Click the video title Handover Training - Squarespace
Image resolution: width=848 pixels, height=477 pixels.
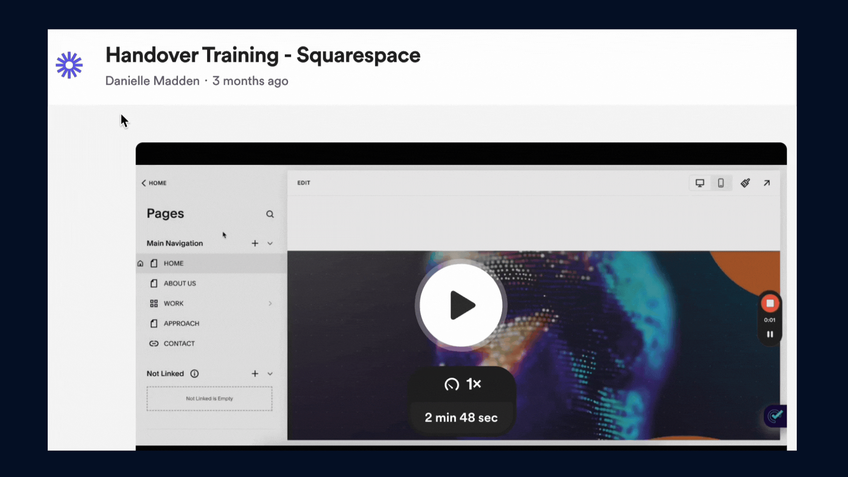click(x=263, y=55)
